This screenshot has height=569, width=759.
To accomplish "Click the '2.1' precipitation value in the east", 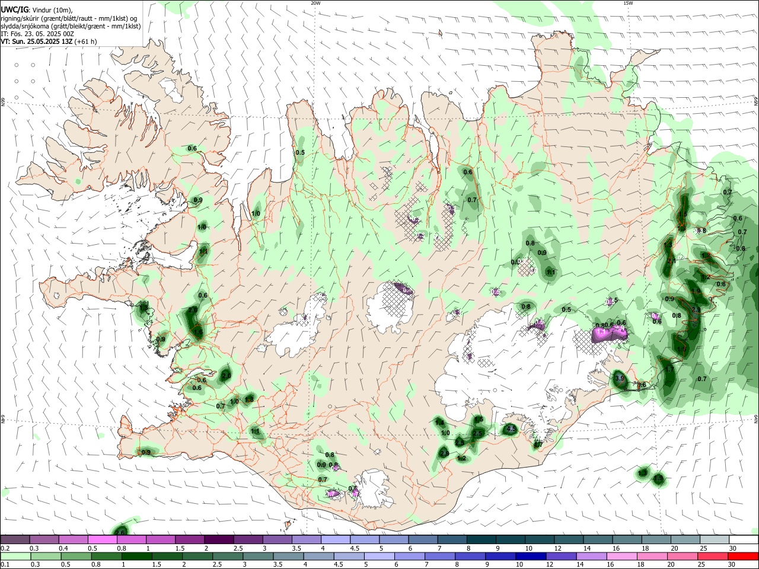I will pos(672,261).
